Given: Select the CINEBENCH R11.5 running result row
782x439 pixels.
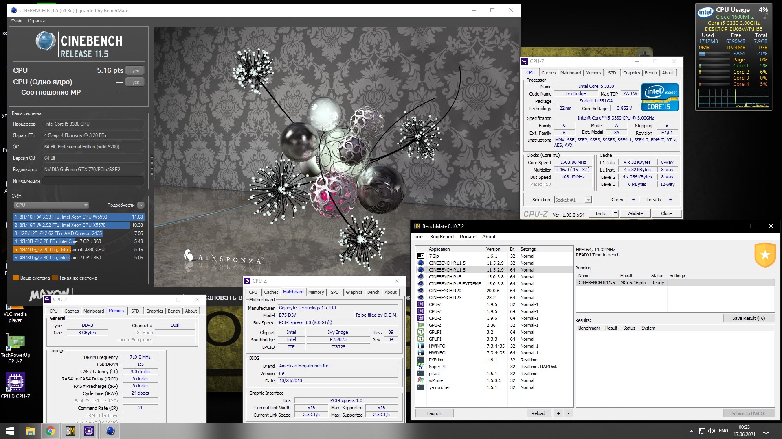Looking at the screenshot, I should (x=674, y=283).
